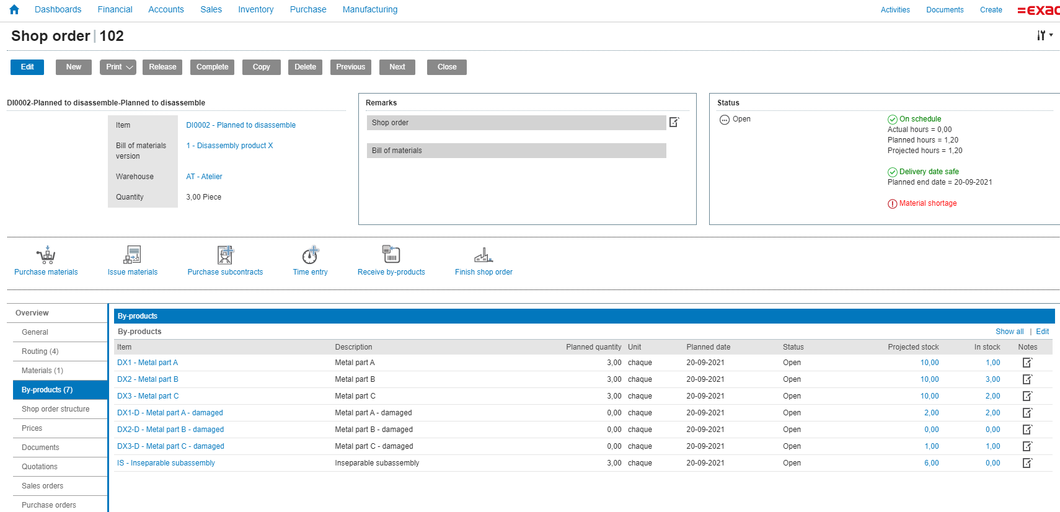
Task: Open the Manufacturing menu
Action: point(370,9)
